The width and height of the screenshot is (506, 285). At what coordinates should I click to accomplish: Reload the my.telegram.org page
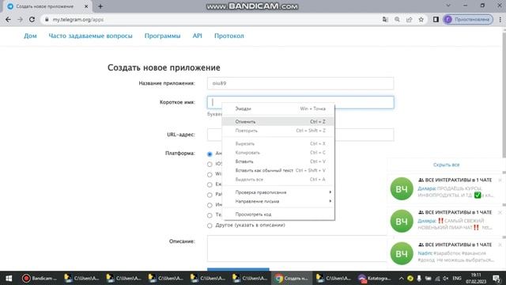pos(32,19)
